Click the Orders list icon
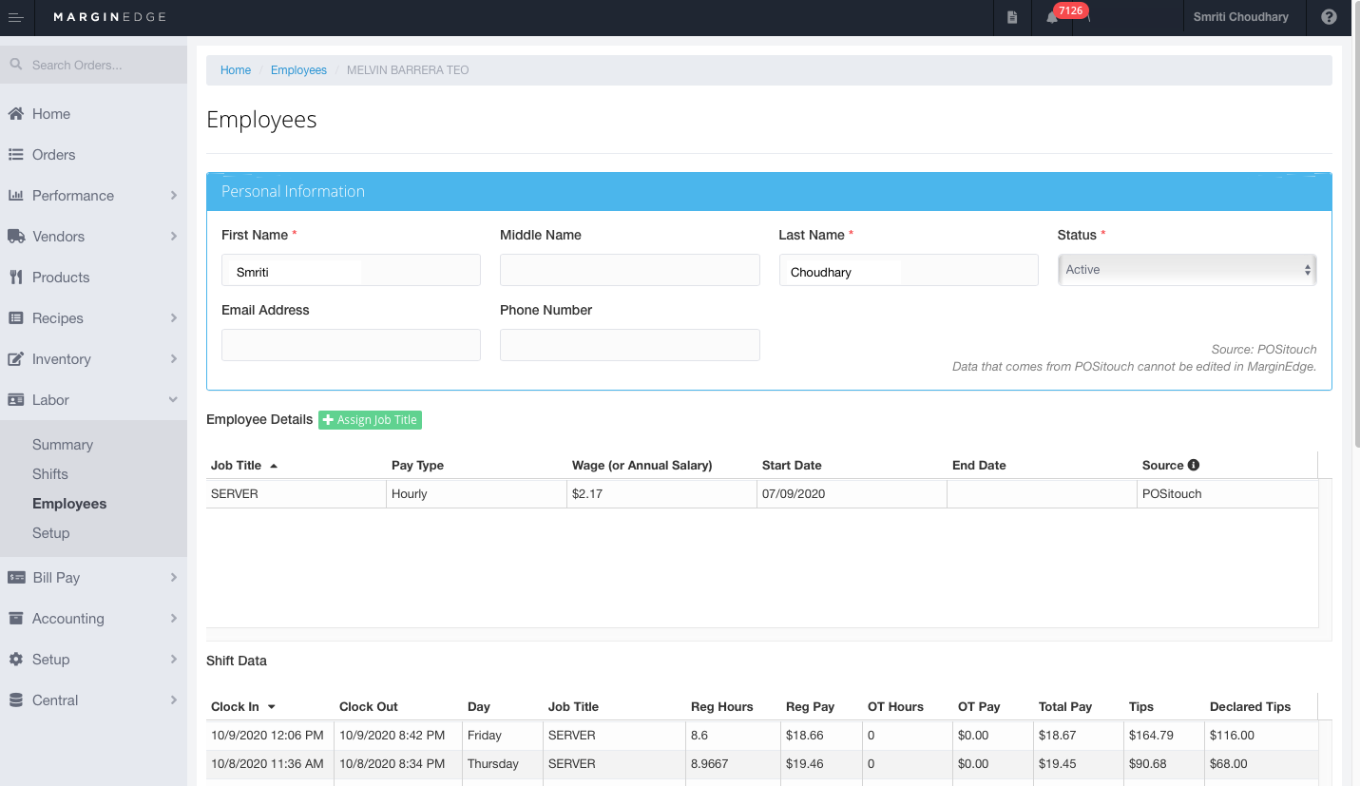1360x786 pixels. point(16,155)
